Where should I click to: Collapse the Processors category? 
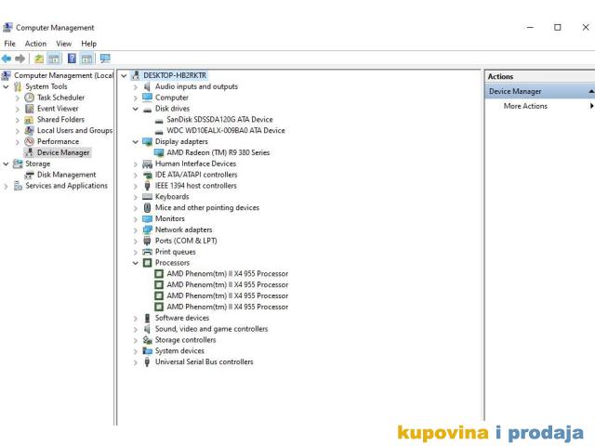pyautogui.click(x=136, y=263)
